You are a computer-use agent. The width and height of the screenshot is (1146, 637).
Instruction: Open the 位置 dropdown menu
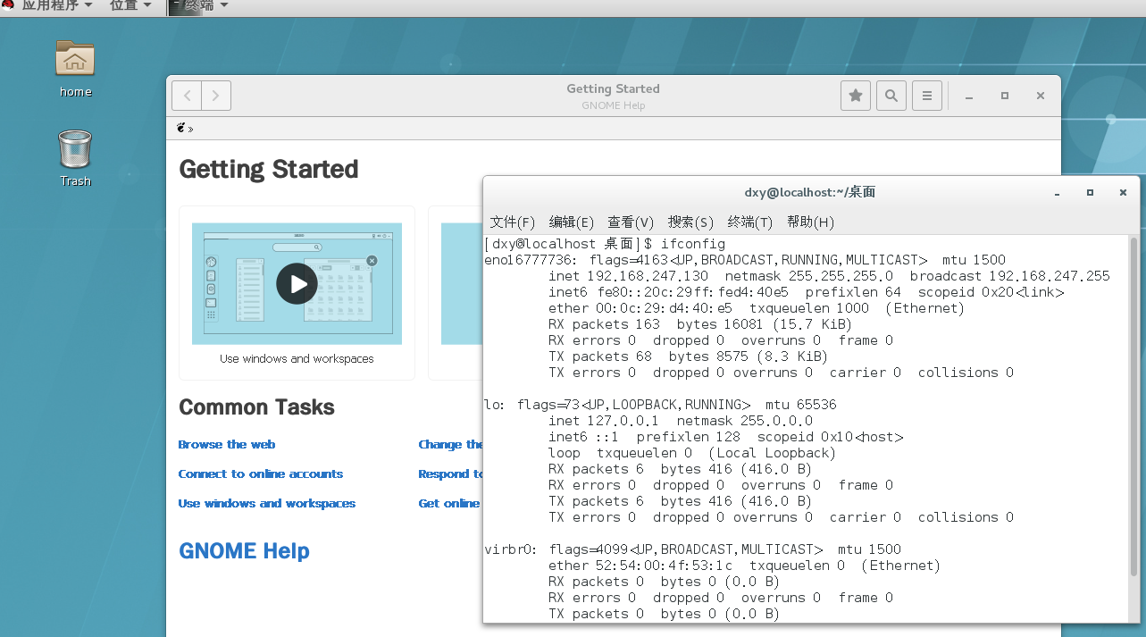(125, 4)
